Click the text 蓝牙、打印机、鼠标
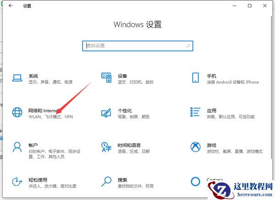Viewport: 275px width, 200px height. point(136,82)
